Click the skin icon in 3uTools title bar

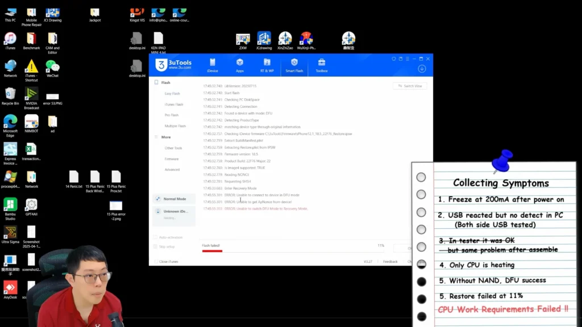394,58
